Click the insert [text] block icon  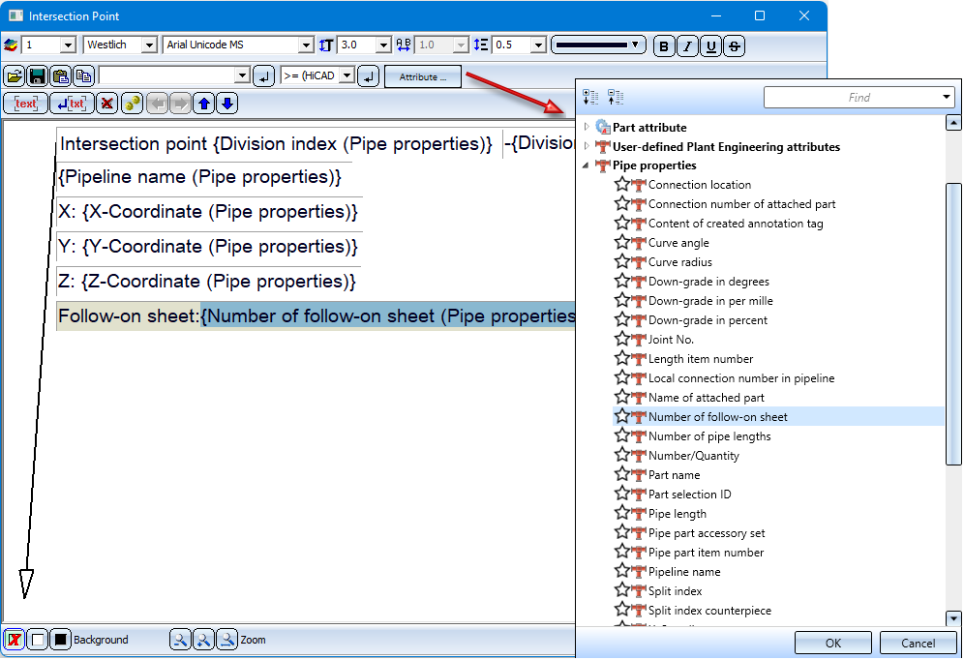25,104
